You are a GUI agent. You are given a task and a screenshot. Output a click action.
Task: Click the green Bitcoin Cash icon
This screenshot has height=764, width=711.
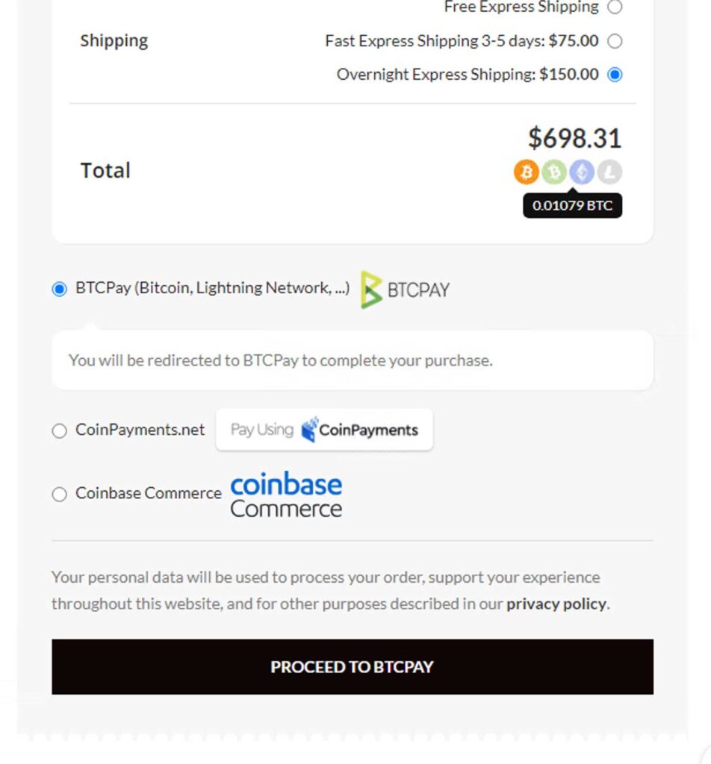point(553,172)
